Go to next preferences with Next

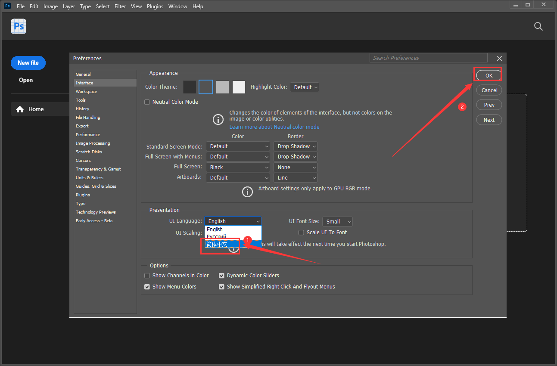point(489,120)
